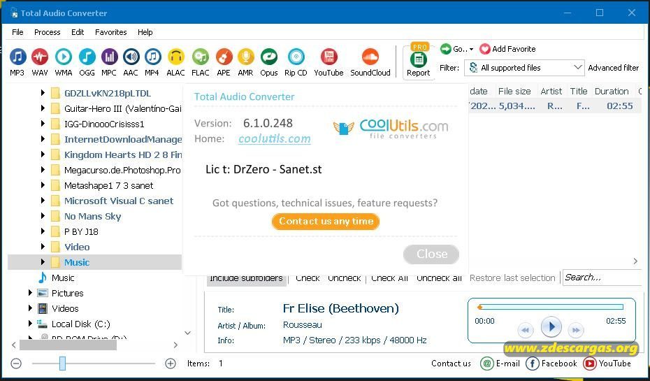The image size is (650, 381).
Task: Seek in the audio progress bar
Action: [551, 307]
